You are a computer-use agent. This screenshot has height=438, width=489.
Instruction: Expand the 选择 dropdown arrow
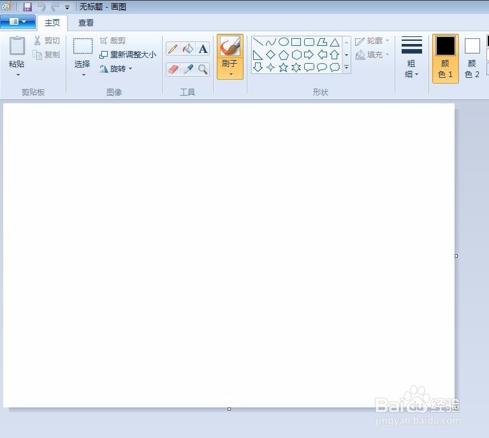84,75
